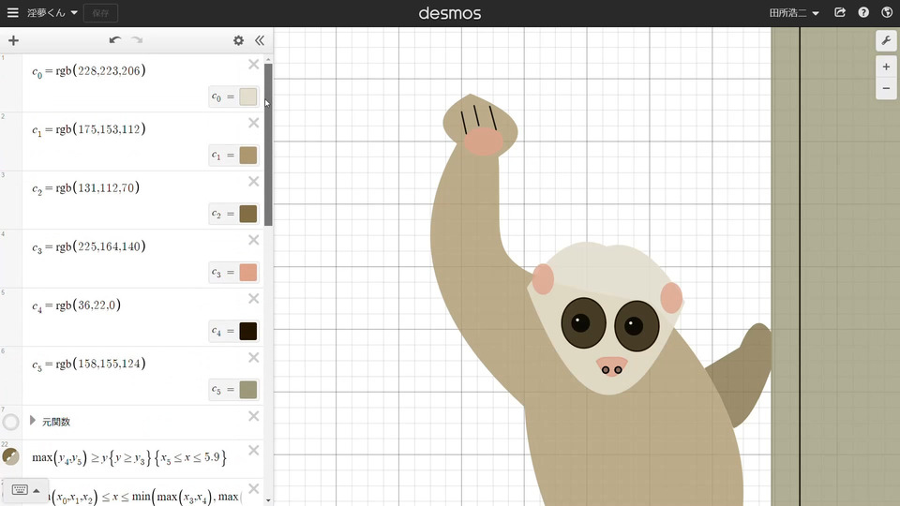Click the animal's pink nose on graph
This screenshot has width=900, height=506.
(x=612, y=366)
